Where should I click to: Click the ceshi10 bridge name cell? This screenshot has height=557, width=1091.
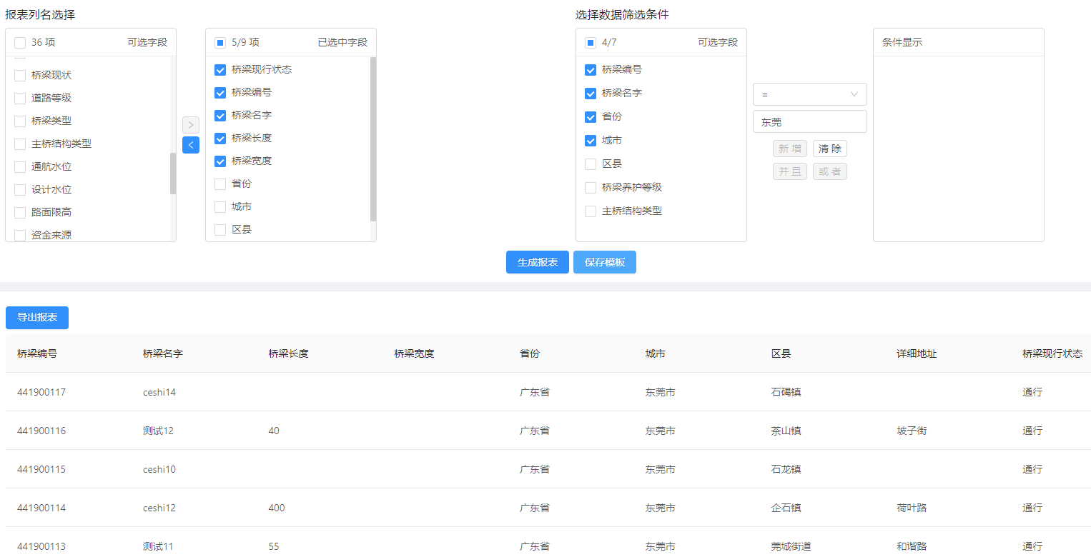(159, 469)
